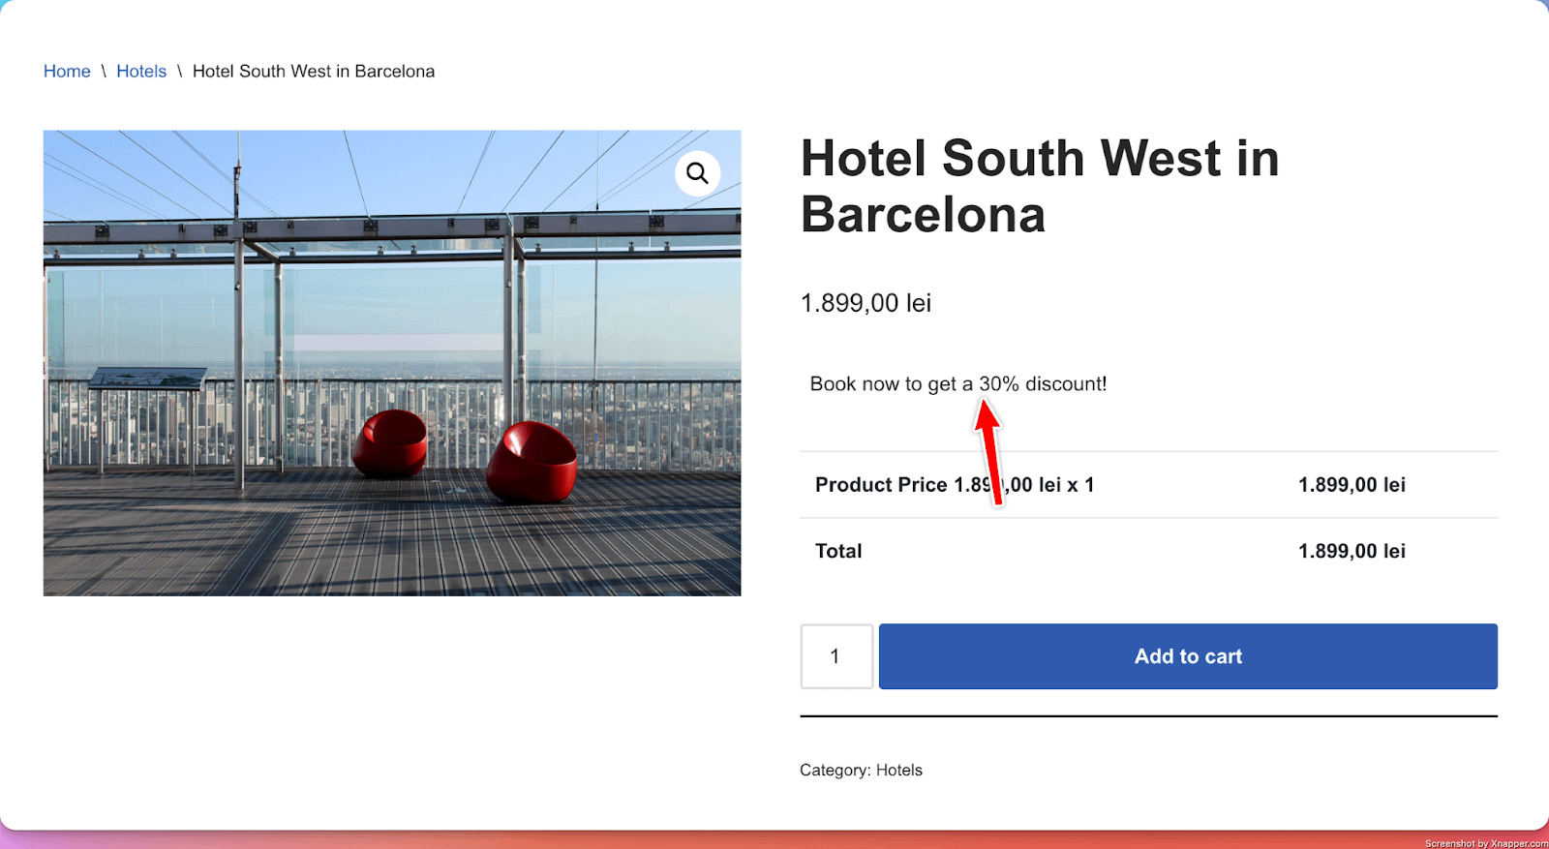
Task: Click the 'Category:' label text
Action: (835, 771)
